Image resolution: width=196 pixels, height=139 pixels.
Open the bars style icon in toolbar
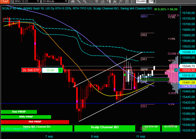(x=73, y=1)
